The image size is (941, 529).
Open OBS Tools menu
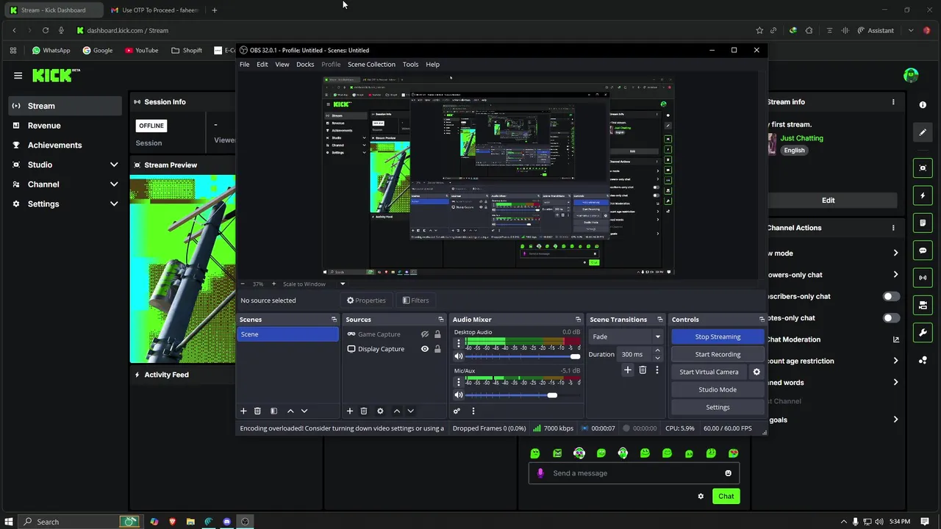click(410, 65)
